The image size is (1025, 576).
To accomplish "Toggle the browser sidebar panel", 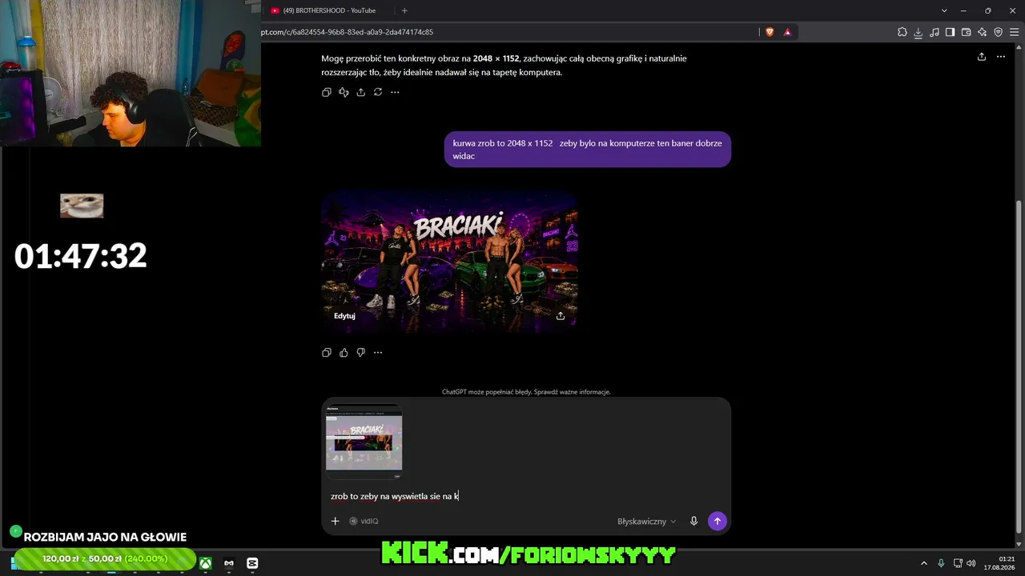I will click(x=950, y=32).
